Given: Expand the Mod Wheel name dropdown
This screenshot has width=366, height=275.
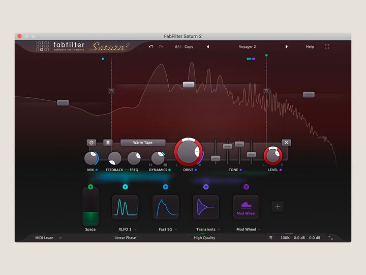Looking at the screenshot, I should pos(259,229).
